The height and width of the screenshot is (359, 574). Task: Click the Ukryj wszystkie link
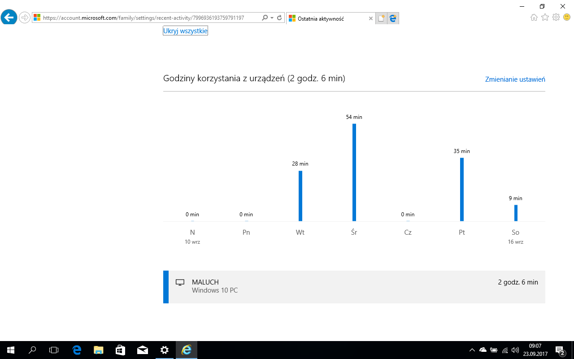pyautogui.click(x=185, y=31)
